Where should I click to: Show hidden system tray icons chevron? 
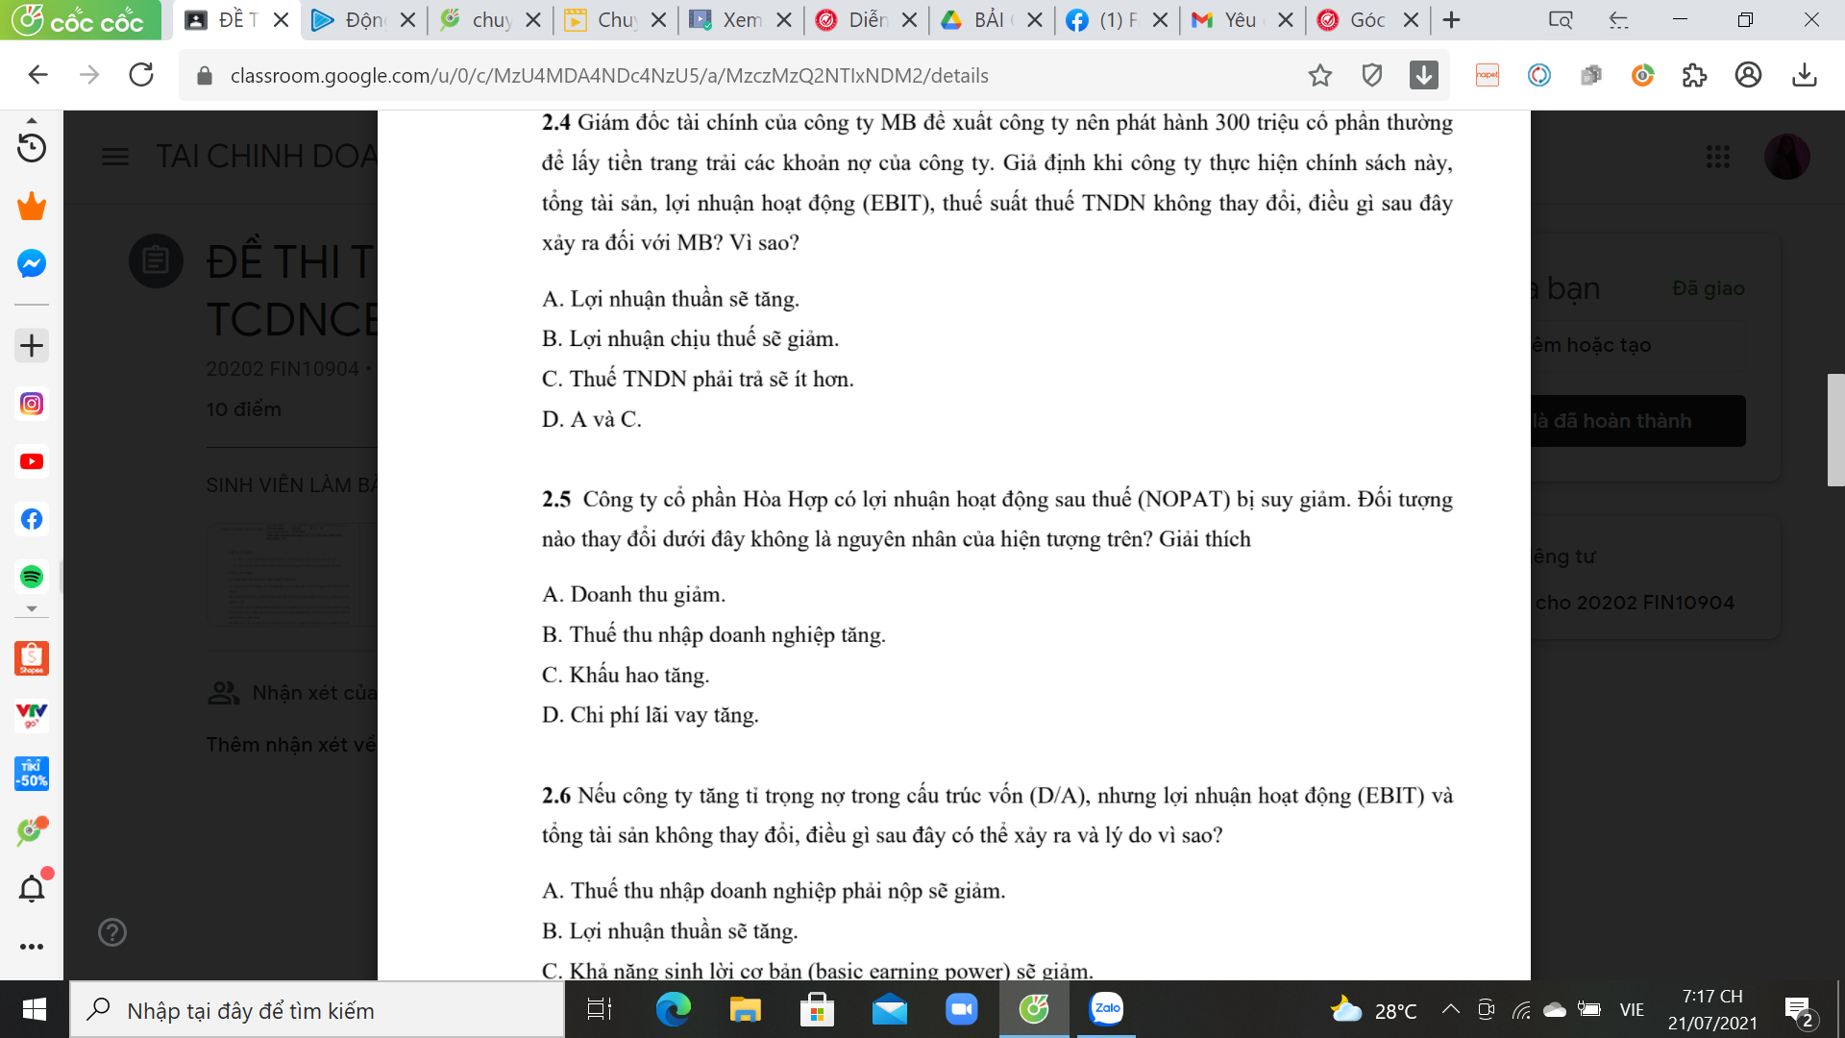pos(1451,1009)
